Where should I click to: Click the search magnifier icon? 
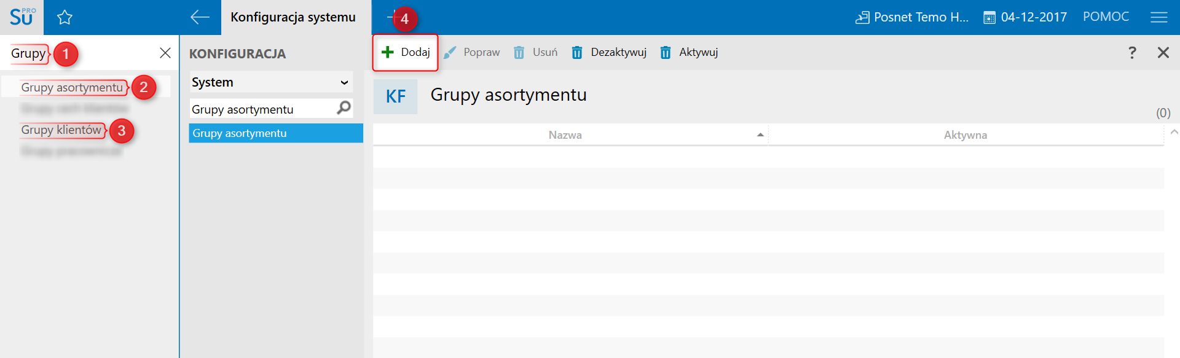click(344, 108)
